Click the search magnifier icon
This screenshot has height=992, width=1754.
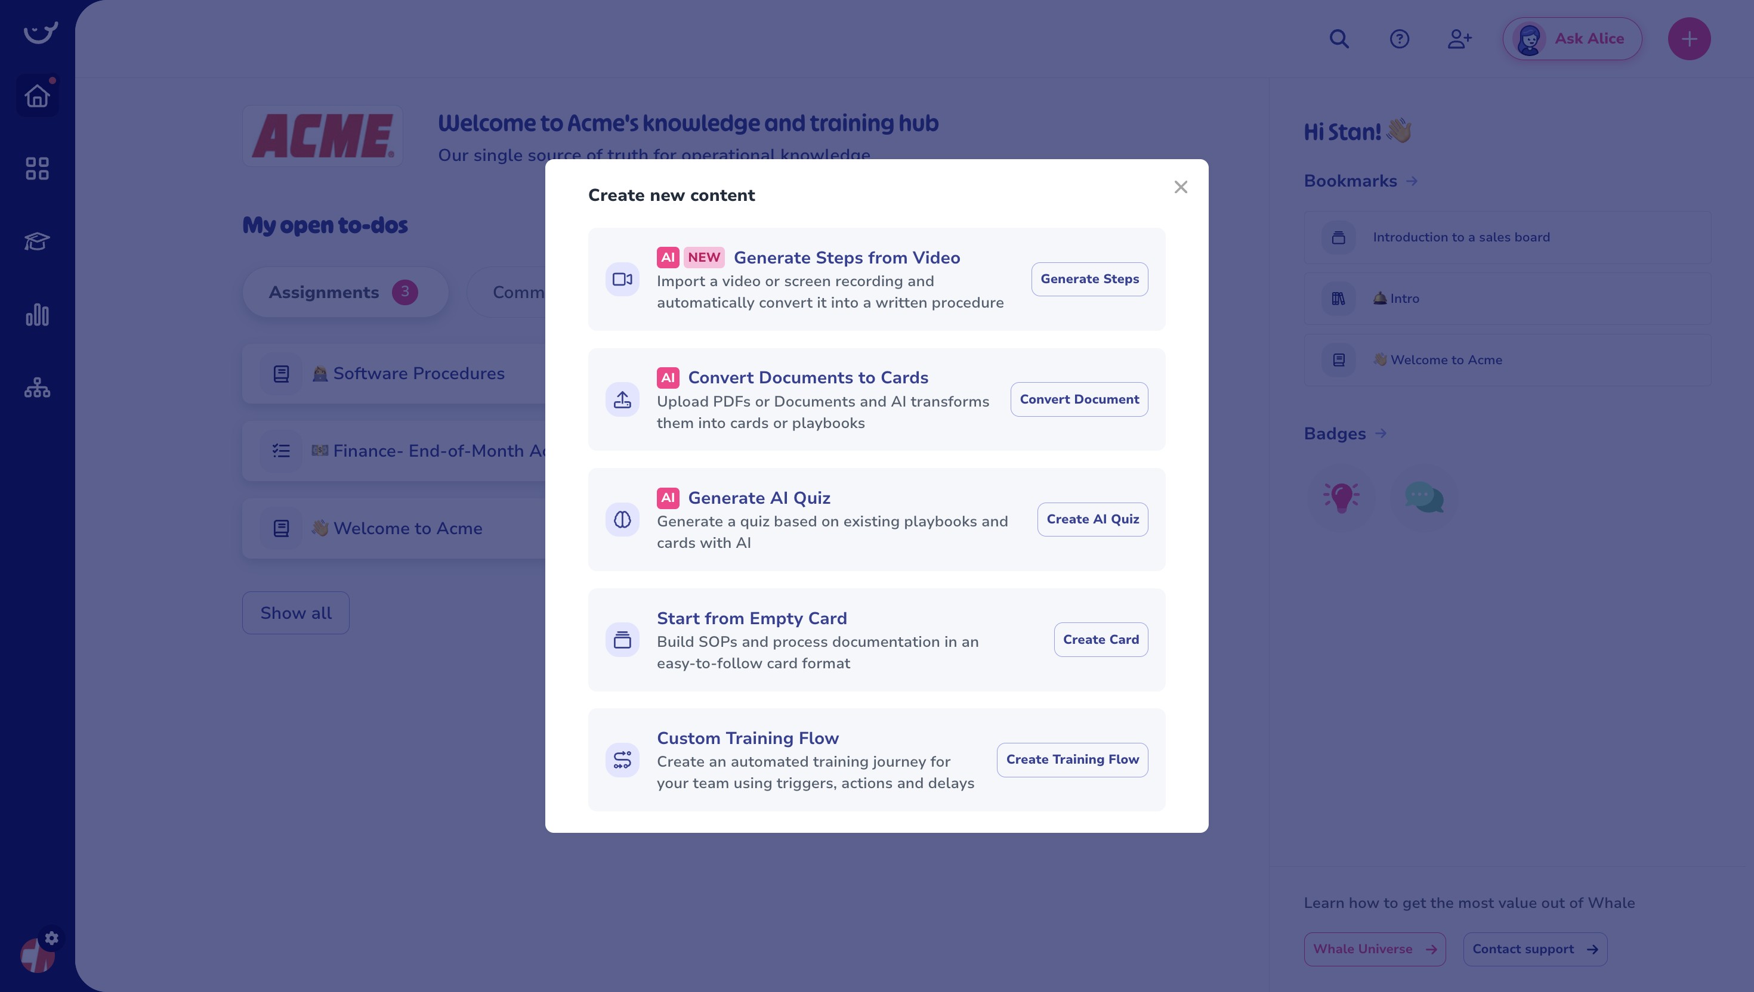(x=1339, y=39)
